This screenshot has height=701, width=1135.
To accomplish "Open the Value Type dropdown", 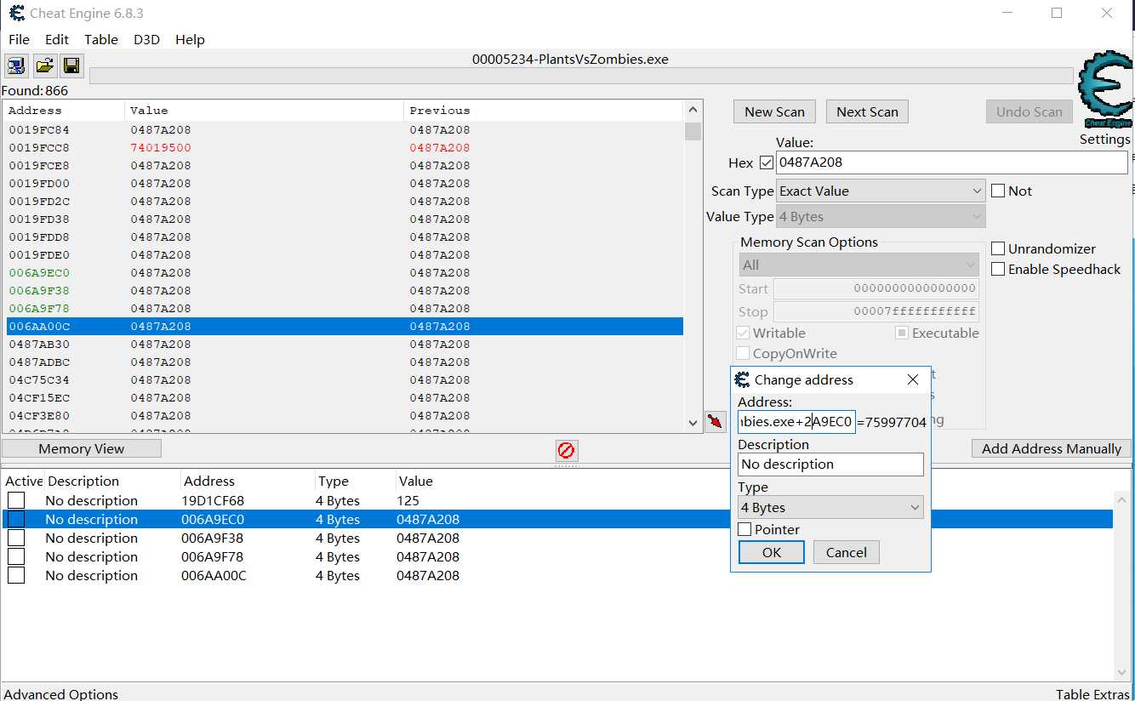I will (x=881, y=216).
